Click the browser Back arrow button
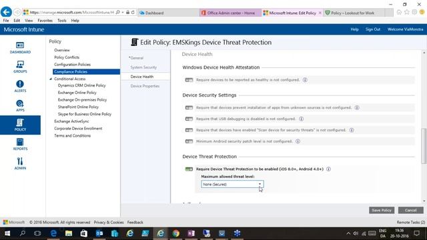427x240 pixels. pyautogui.click(x=6, y=12)
